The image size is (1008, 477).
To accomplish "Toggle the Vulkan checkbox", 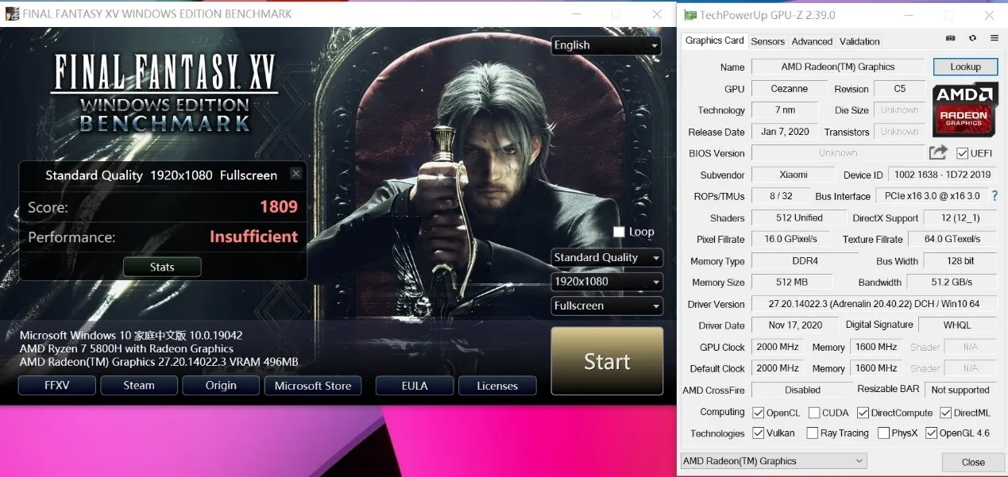I will click(759, 433).
